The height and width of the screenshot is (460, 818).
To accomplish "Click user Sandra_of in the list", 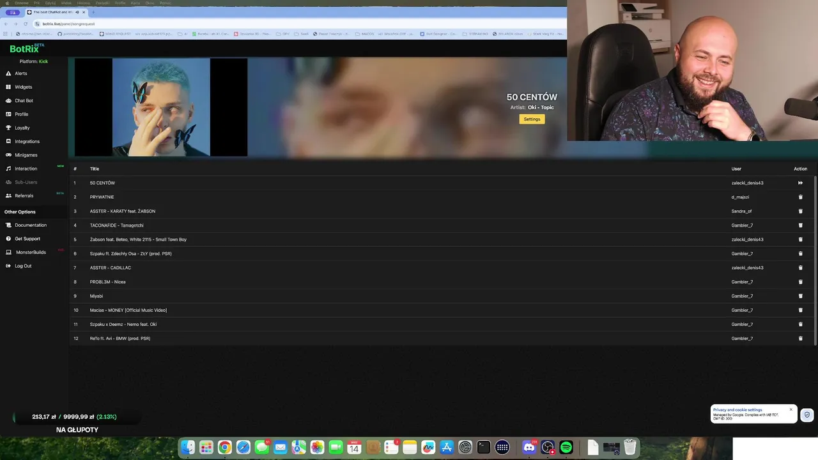I will pyautogui.click(x=741, y=211).
